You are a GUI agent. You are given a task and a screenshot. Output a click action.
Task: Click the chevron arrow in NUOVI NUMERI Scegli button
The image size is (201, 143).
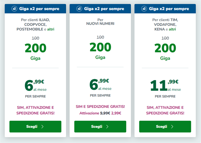(107, 126)
